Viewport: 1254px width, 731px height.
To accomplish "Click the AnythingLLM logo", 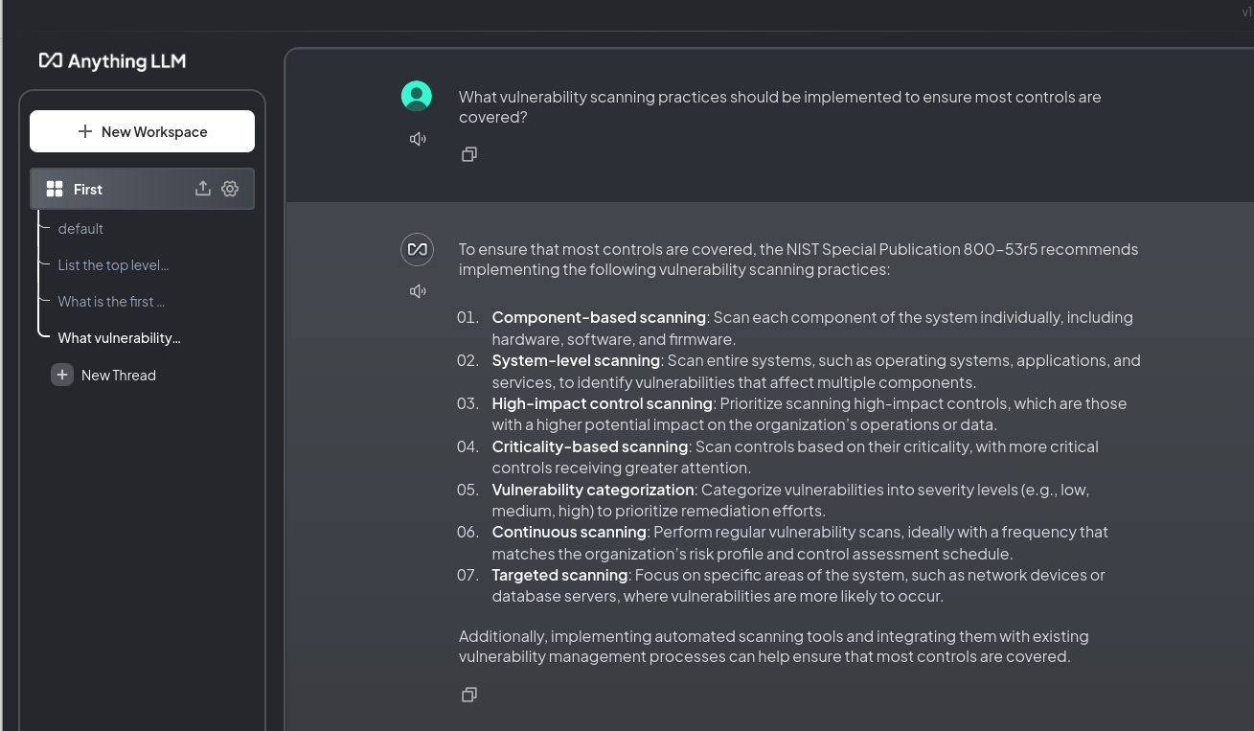I will [112, 61].
